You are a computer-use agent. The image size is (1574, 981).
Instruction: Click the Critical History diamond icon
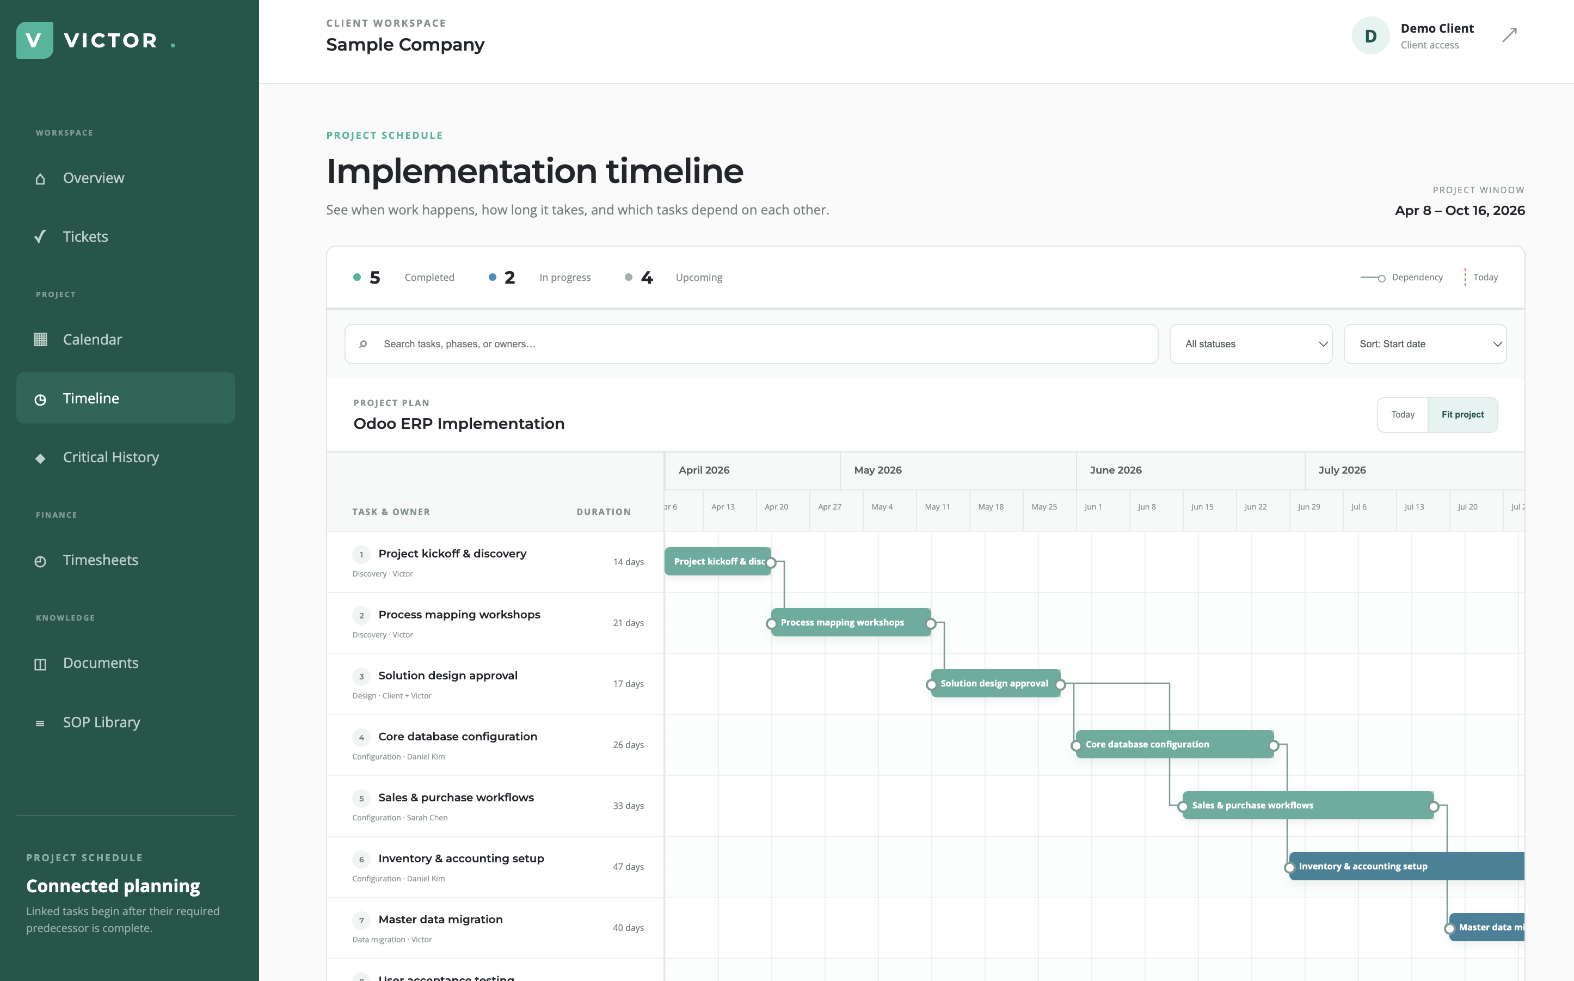[x=40, y=458]
